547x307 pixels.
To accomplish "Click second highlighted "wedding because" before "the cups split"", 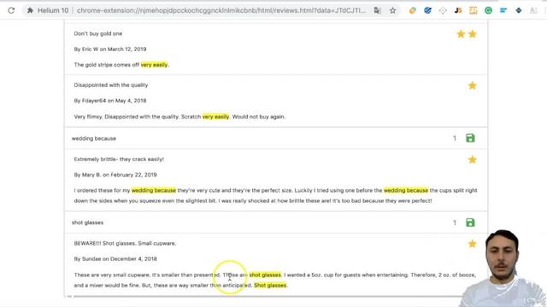I will (406, 190).
